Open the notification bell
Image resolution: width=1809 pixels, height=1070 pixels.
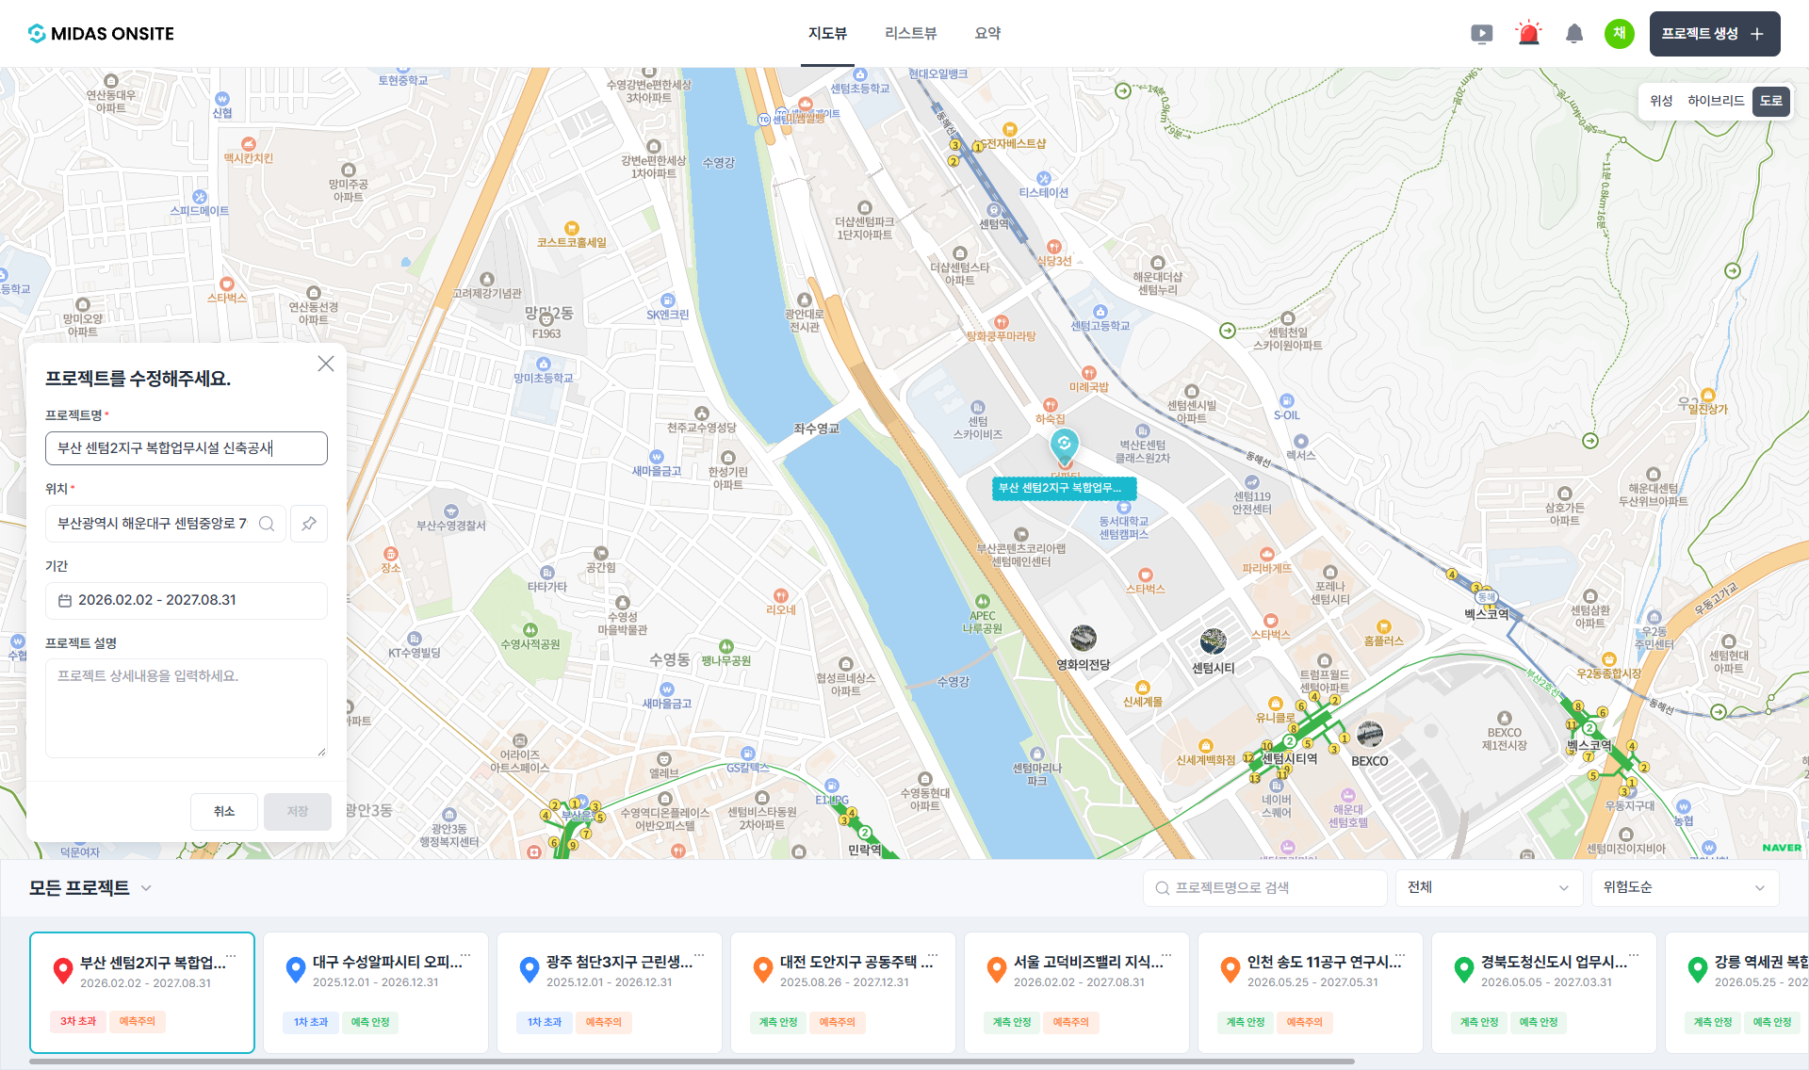[x=1574, y=34]
